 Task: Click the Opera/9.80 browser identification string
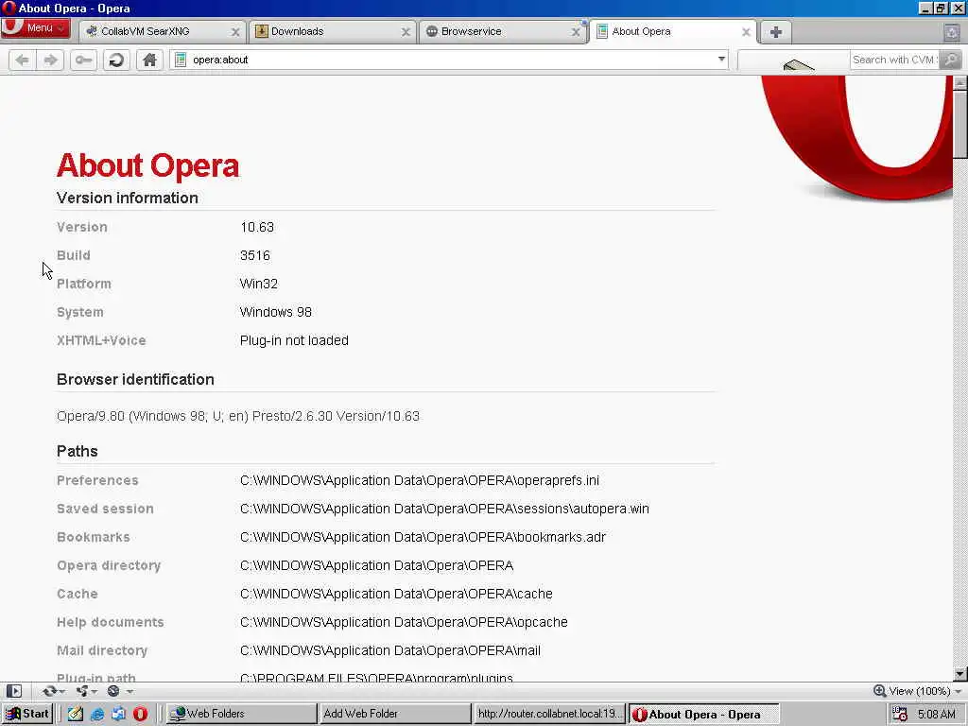pos(238,416)
